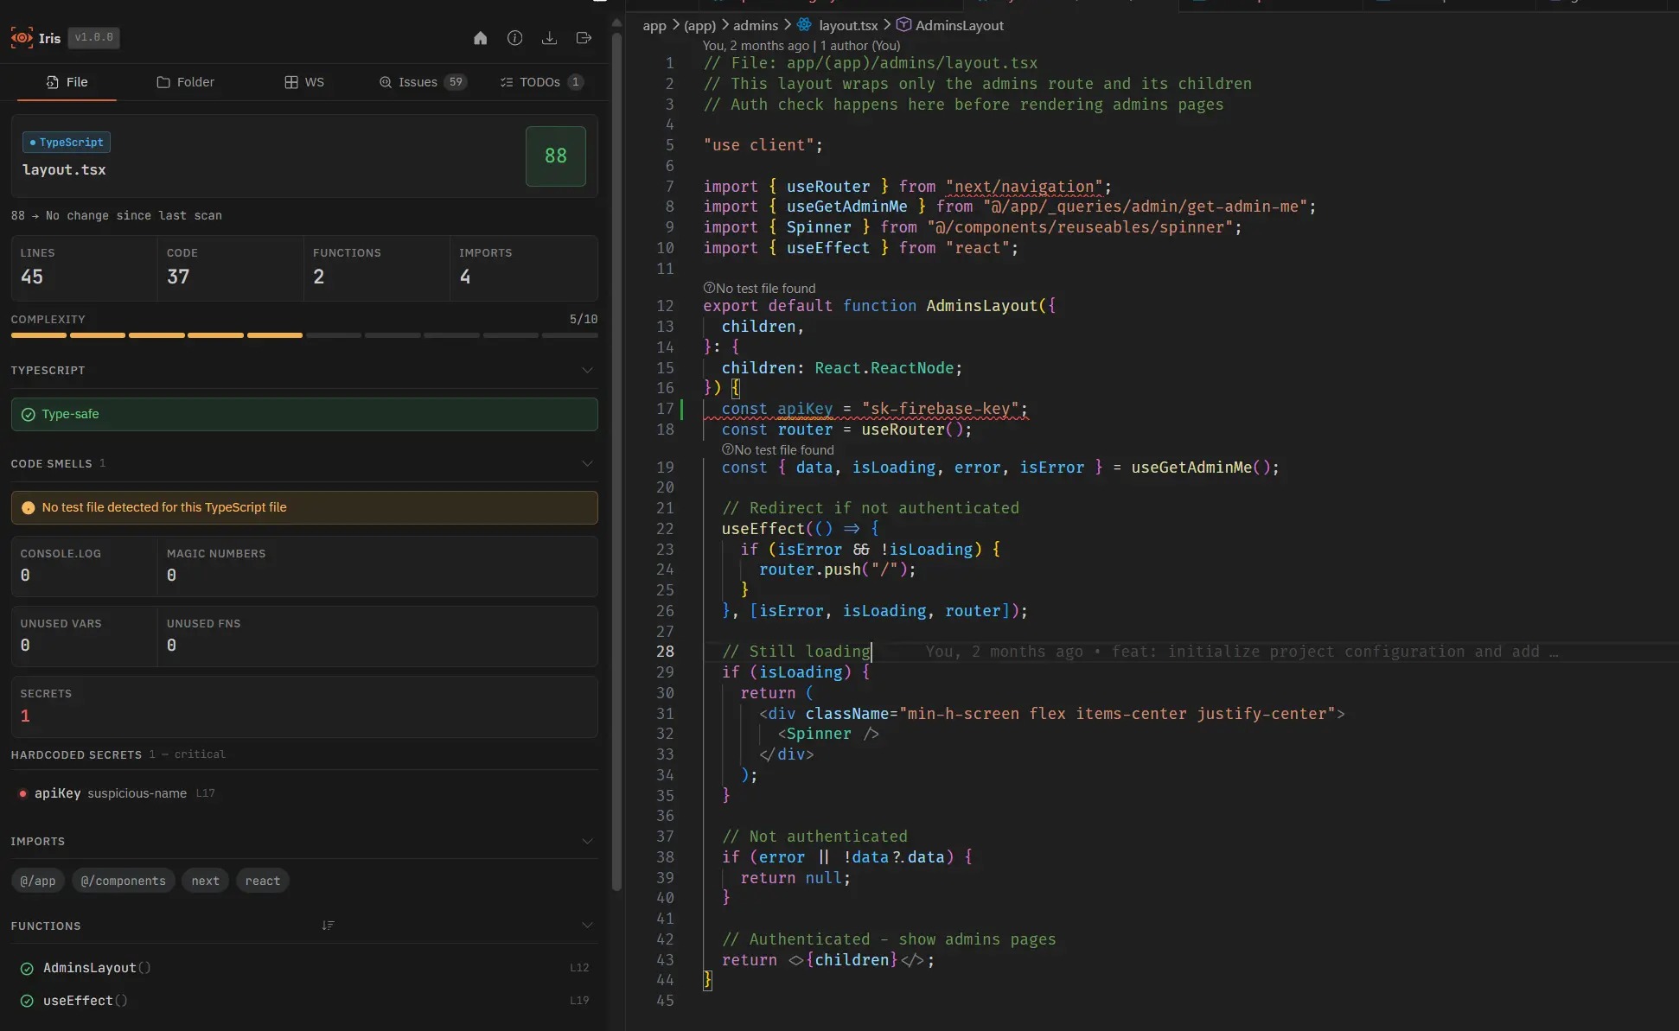1679x1031 pixels.
Task: Click the AdminsLayout breadcrumb text
Action: point(960,25)
